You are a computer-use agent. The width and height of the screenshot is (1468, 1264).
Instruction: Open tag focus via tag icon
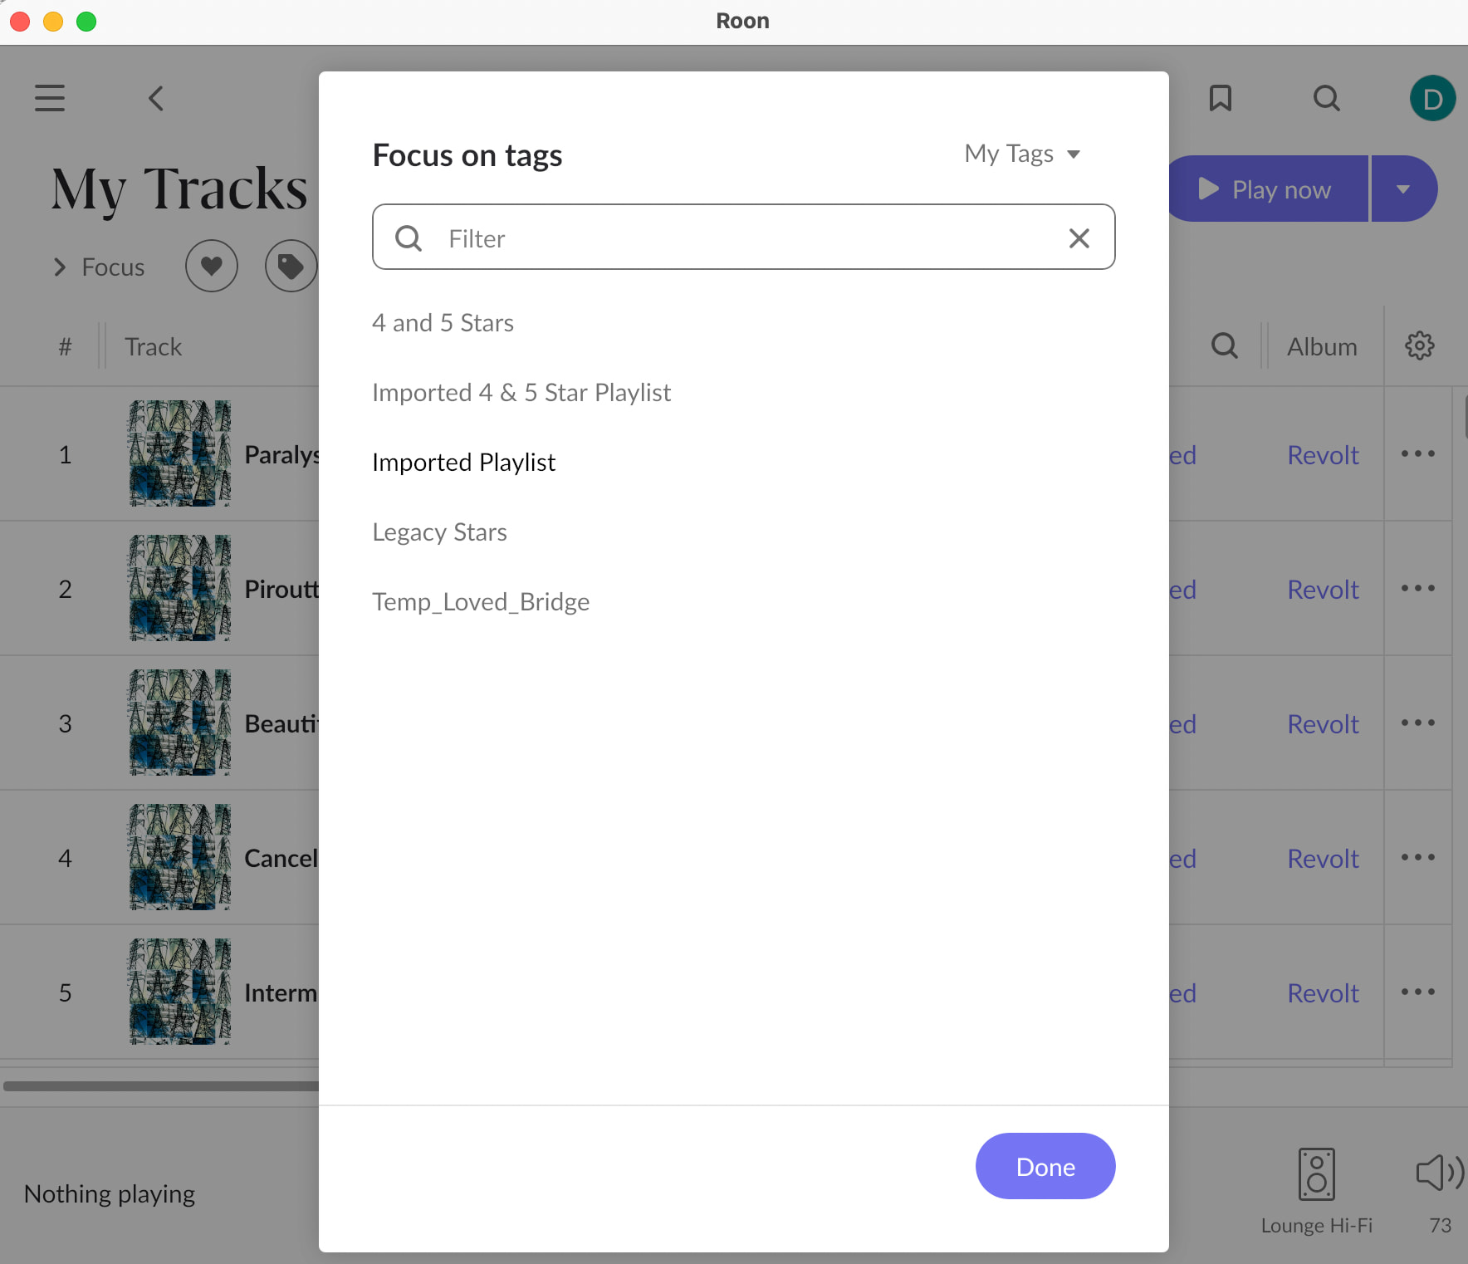[x=291, y=266]
